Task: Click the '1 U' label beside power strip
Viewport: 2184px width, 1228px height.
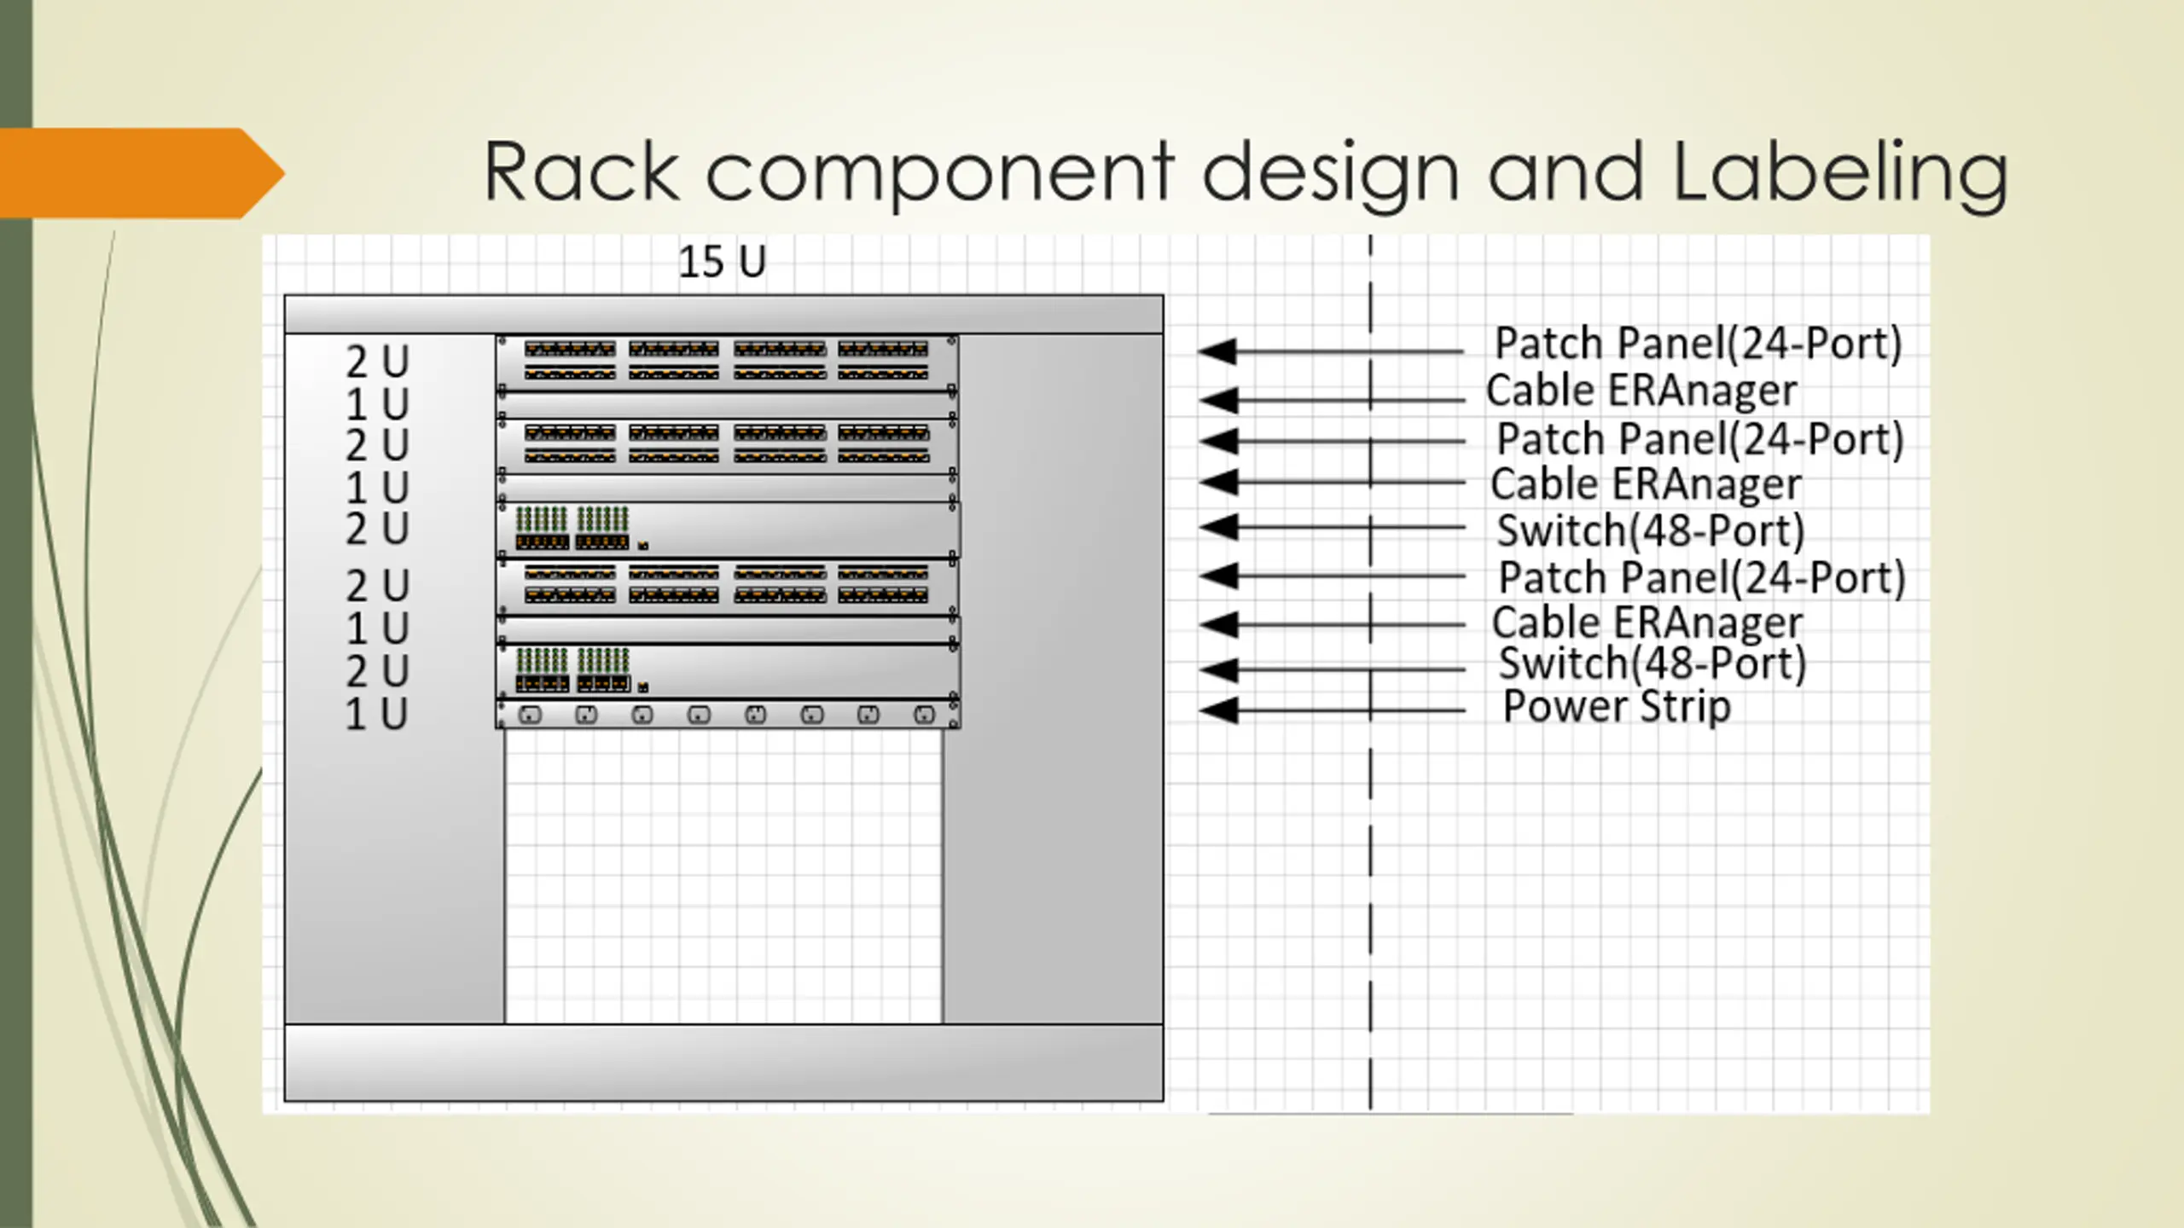Action: click(x=377, y=715)
